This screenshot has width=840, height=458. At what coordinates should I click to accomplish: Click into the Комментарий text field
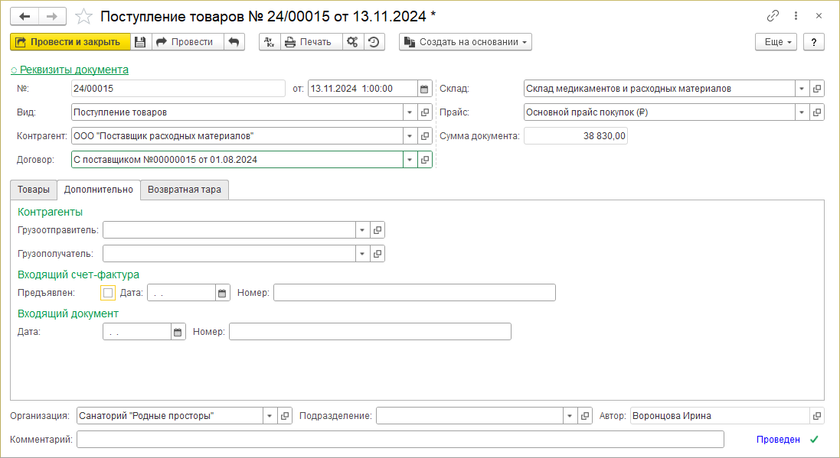400,439
